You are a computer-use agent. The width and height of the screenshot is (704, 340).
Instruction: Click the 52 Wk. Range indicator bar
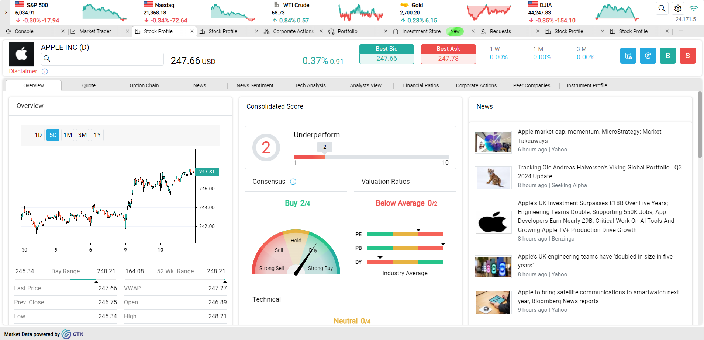(x=176, y=280)
